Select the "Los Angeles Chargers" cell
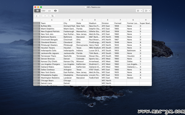 (52, 64)
